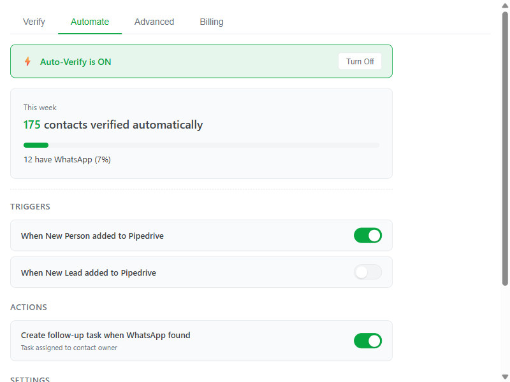Image resolution: width=510 pixels, height=382 pixels.
Task: Disable the New Person added to Pipedrive trigger
Action: [x=368, y=235]
